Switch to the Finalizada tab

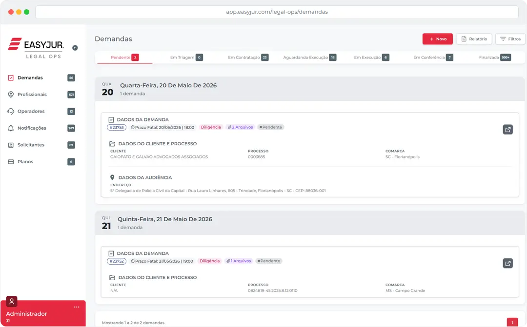click(x=495, y=58)
